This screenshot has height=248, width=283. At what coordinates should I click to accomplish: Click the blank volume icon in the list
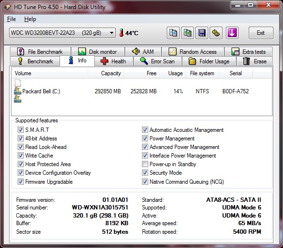coord(18,83)
